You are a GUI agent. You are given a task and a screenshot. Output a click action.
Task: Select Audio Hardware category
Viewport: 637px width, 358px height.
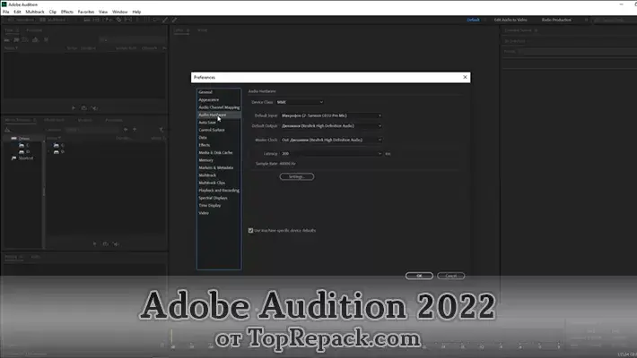point(219,115)
